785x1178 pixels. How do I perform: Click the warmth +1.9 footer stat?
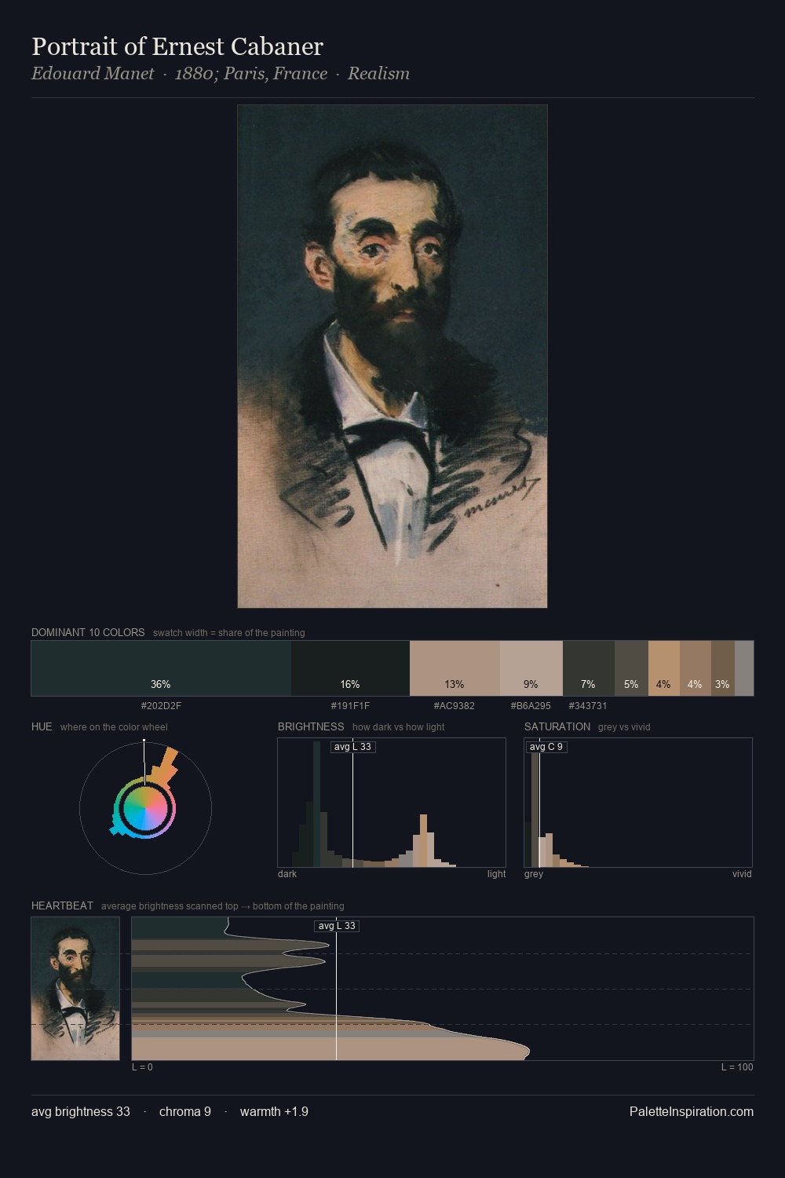274,1111
